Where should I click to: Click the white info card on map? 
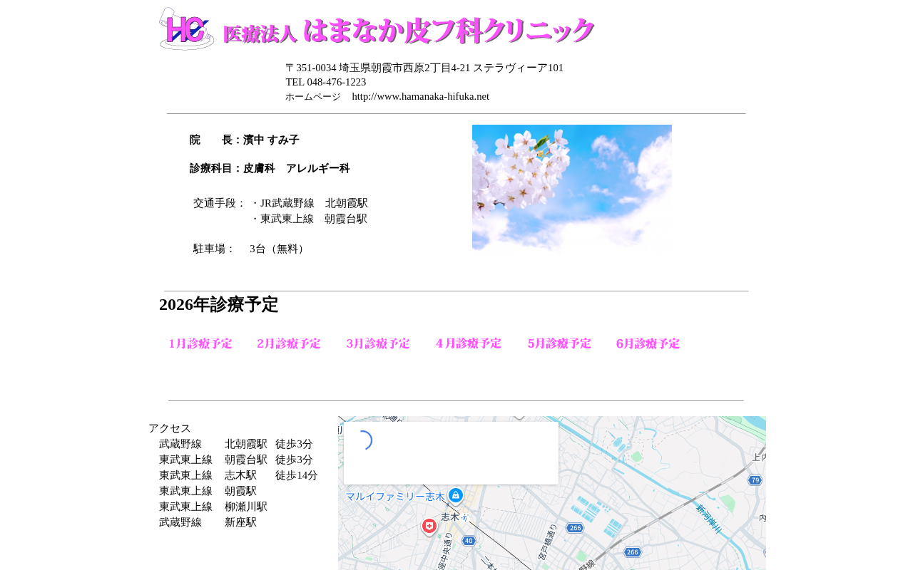pyautogui.click(x=451, y=453)
